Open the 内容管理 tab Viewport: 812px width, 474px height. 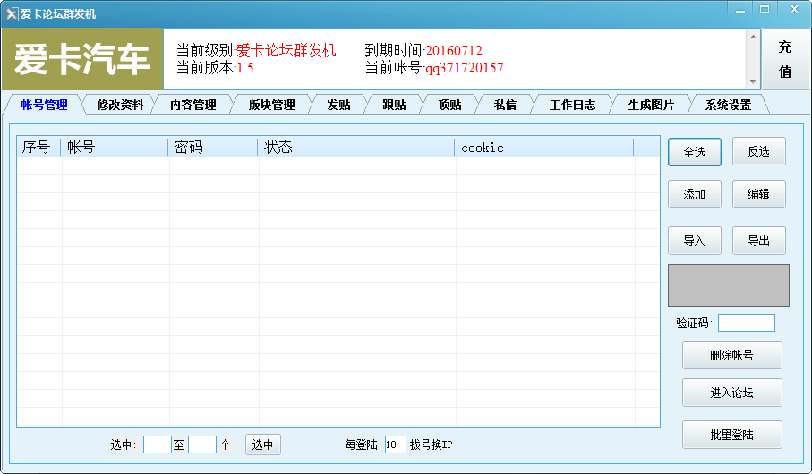(x=193, y=105)
